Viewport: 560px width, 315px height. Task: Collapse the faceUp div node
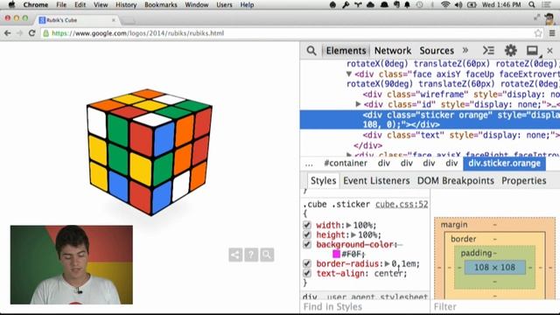click(x=349, y=74)
